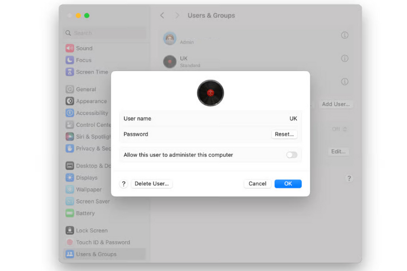Click the Screen Saver icon
Viewport: 407px width, 271px height.
pyautogui.click(x=69, y=201)
